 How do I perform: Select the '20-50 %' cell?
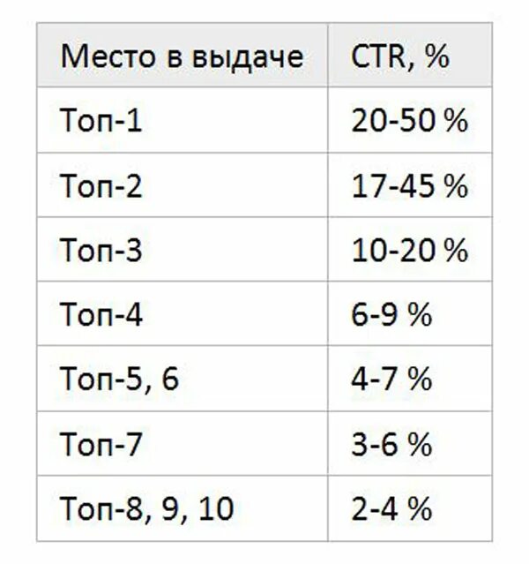(x=410, y=120)
